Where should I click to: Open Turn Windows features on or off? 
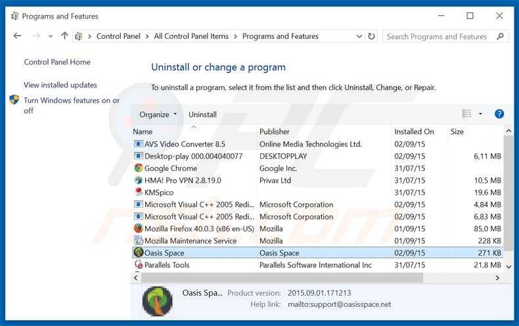pyautogui.click(x=71, y=105)
